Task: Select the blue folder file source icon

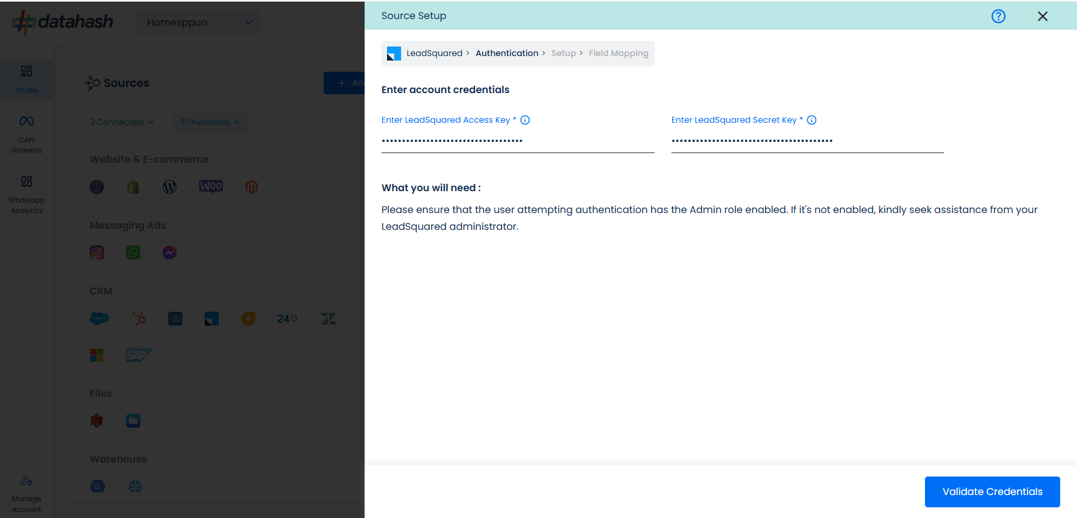Action: 133,420
